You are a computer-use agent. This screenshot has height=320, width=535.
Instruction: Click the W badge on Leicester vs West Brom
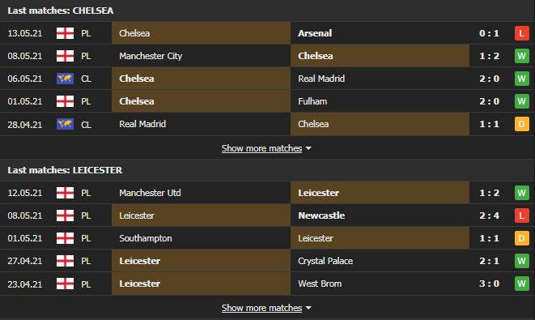pyautogui.click(x=522, y=284)
